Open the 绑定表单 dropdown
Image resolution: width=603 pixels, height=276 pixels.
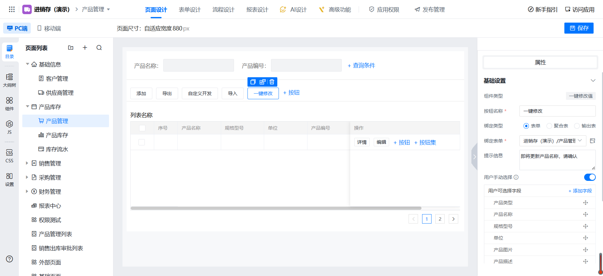coord(552,141)
